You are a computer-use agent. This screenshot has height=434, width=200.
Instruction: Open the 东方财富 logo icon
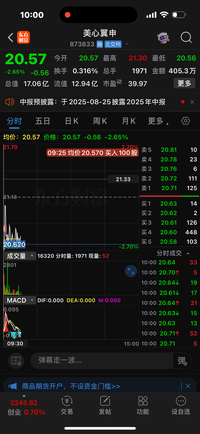23,37
